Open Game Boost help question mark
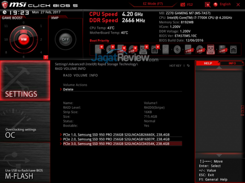Viewport: 245px width, 183px height. tap(46, 57)
